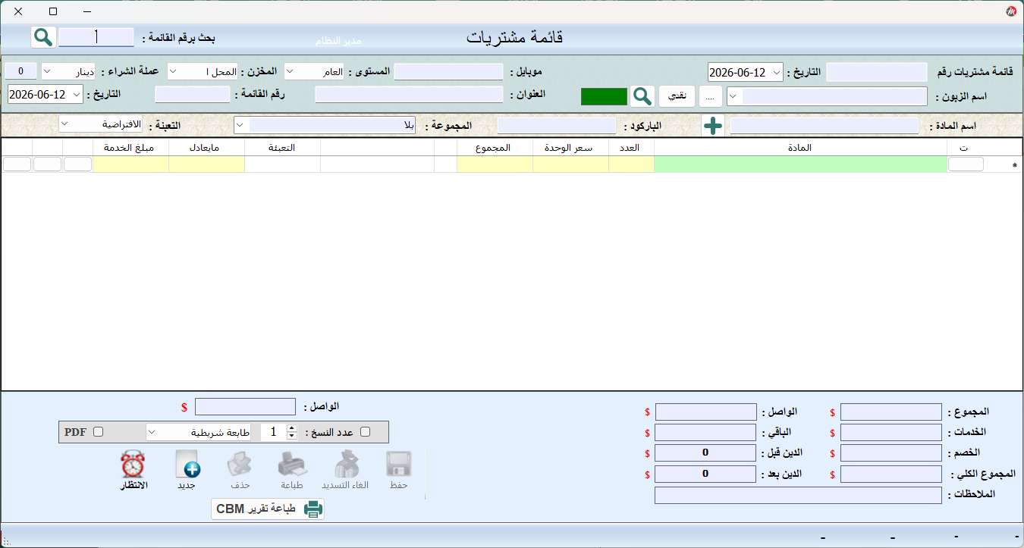Open the purchase list date dropdown
Screen dimensions: 1024x548
[x=776, y=72]
